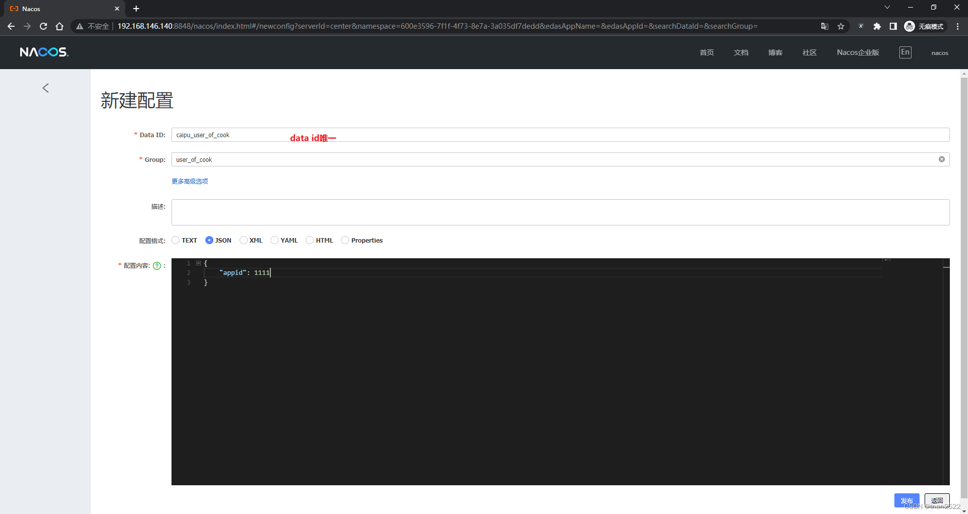
Task: Click the "appid": 1111 line in editor
Action: (x=245, y=273)
